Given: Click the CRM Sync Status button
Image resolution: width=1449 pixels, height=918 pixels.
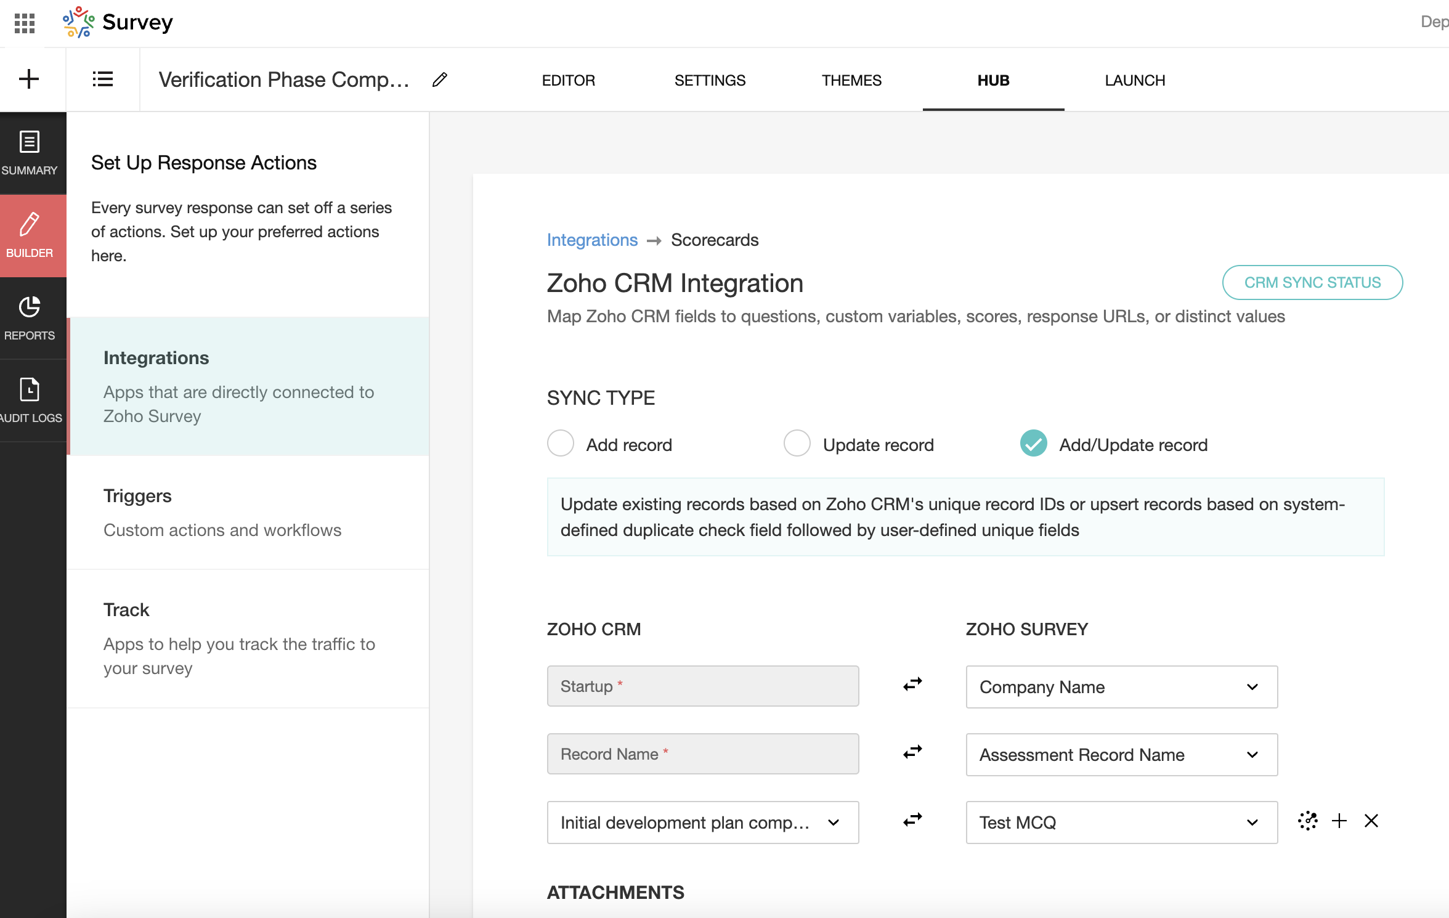Looking at the screenshot, I should [1312, 283].
